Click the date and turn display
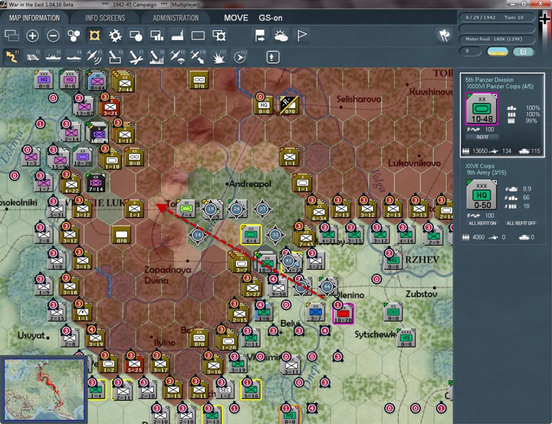 [x=496, y=17]
